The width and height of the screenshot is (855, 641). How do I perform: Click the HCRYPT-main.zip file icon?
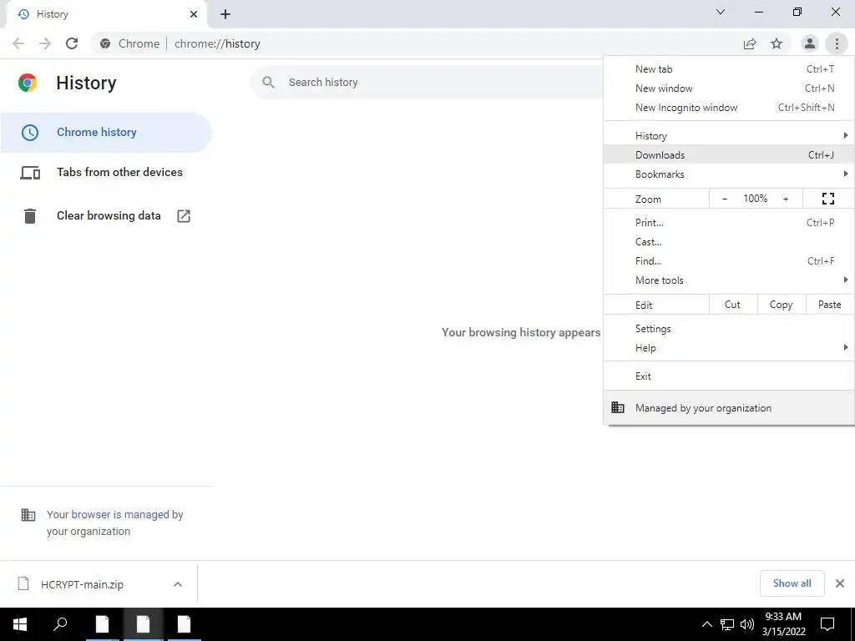23,583
